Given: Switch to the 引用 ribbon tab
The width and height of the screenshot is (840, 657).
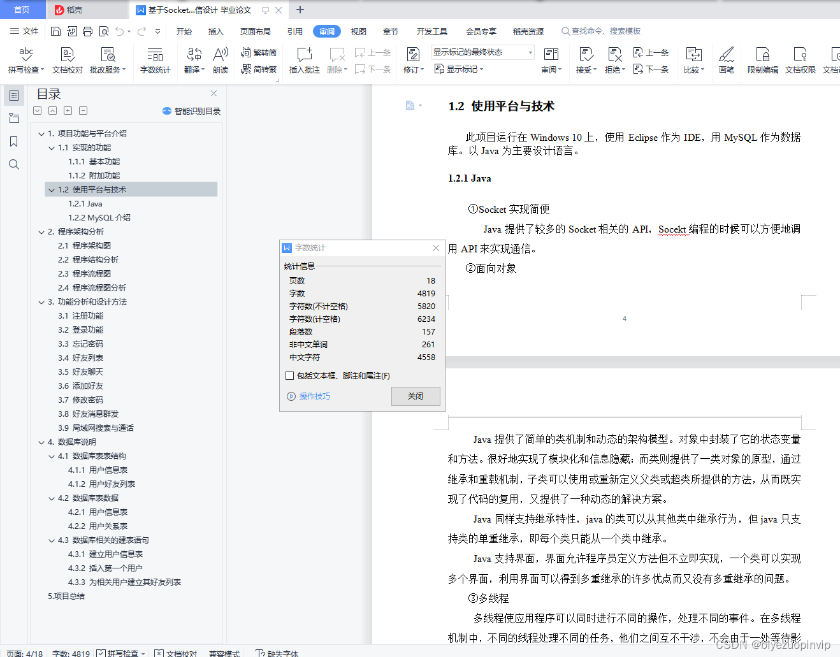Looking at the screenshot, I should tap(294, 31).
